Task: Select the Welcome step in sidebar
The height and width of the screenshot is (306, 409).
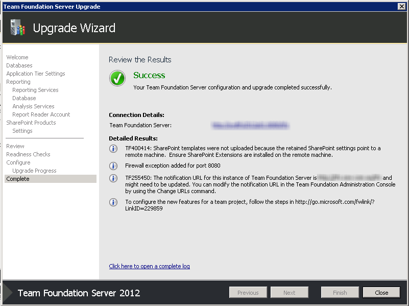Action: click(17, 57)
